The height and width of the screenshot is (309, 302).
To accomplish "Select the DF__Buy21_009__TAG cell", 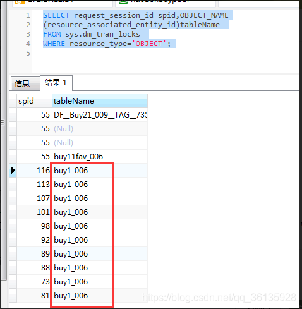I will pos(100,115).
